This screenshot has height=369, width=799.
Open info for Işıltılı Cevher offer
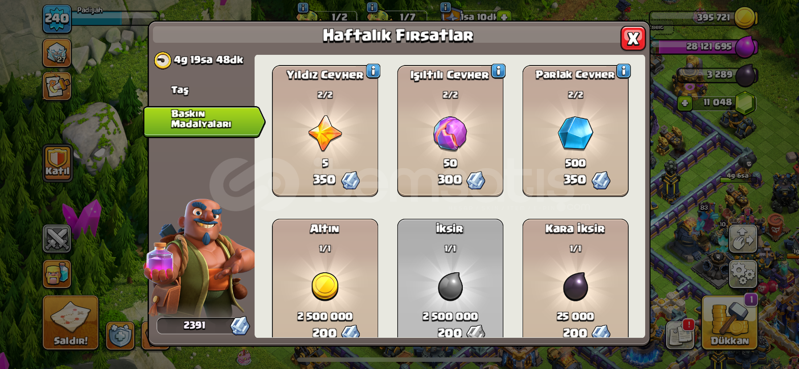coord(498,71)
